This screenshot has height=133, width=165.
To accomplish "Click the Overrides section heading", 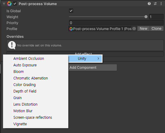I will 15,37.
